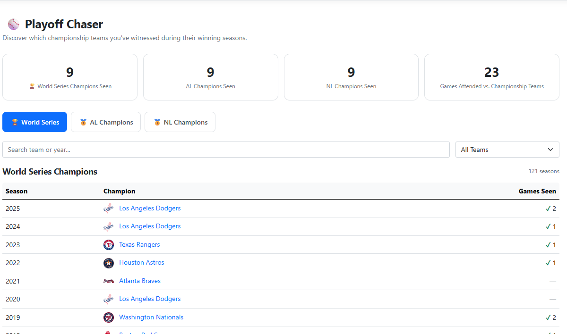The width and height of the screenshot is (567, 334).
Task: Open the All Teams filter dropdown
Action: (507, 150)
